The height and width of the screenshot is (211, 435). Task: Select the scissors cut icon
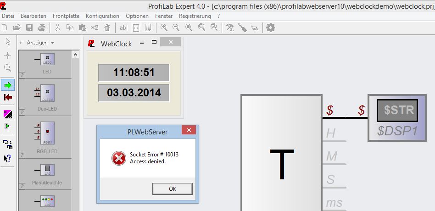click(x=57, y=28)
